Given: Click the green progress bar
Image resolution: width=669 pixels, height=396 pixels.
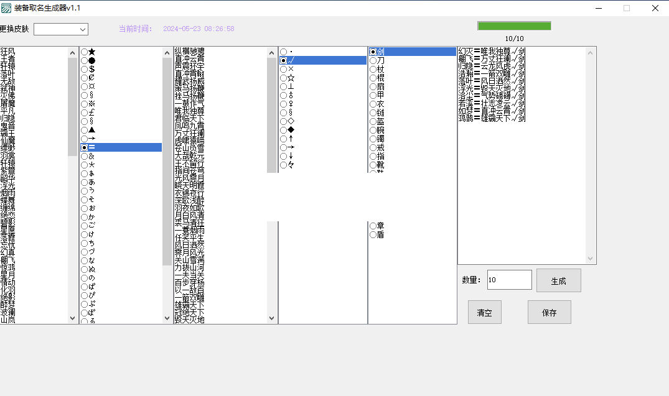Looking at the screenshot, I should [x=514, y=25].
